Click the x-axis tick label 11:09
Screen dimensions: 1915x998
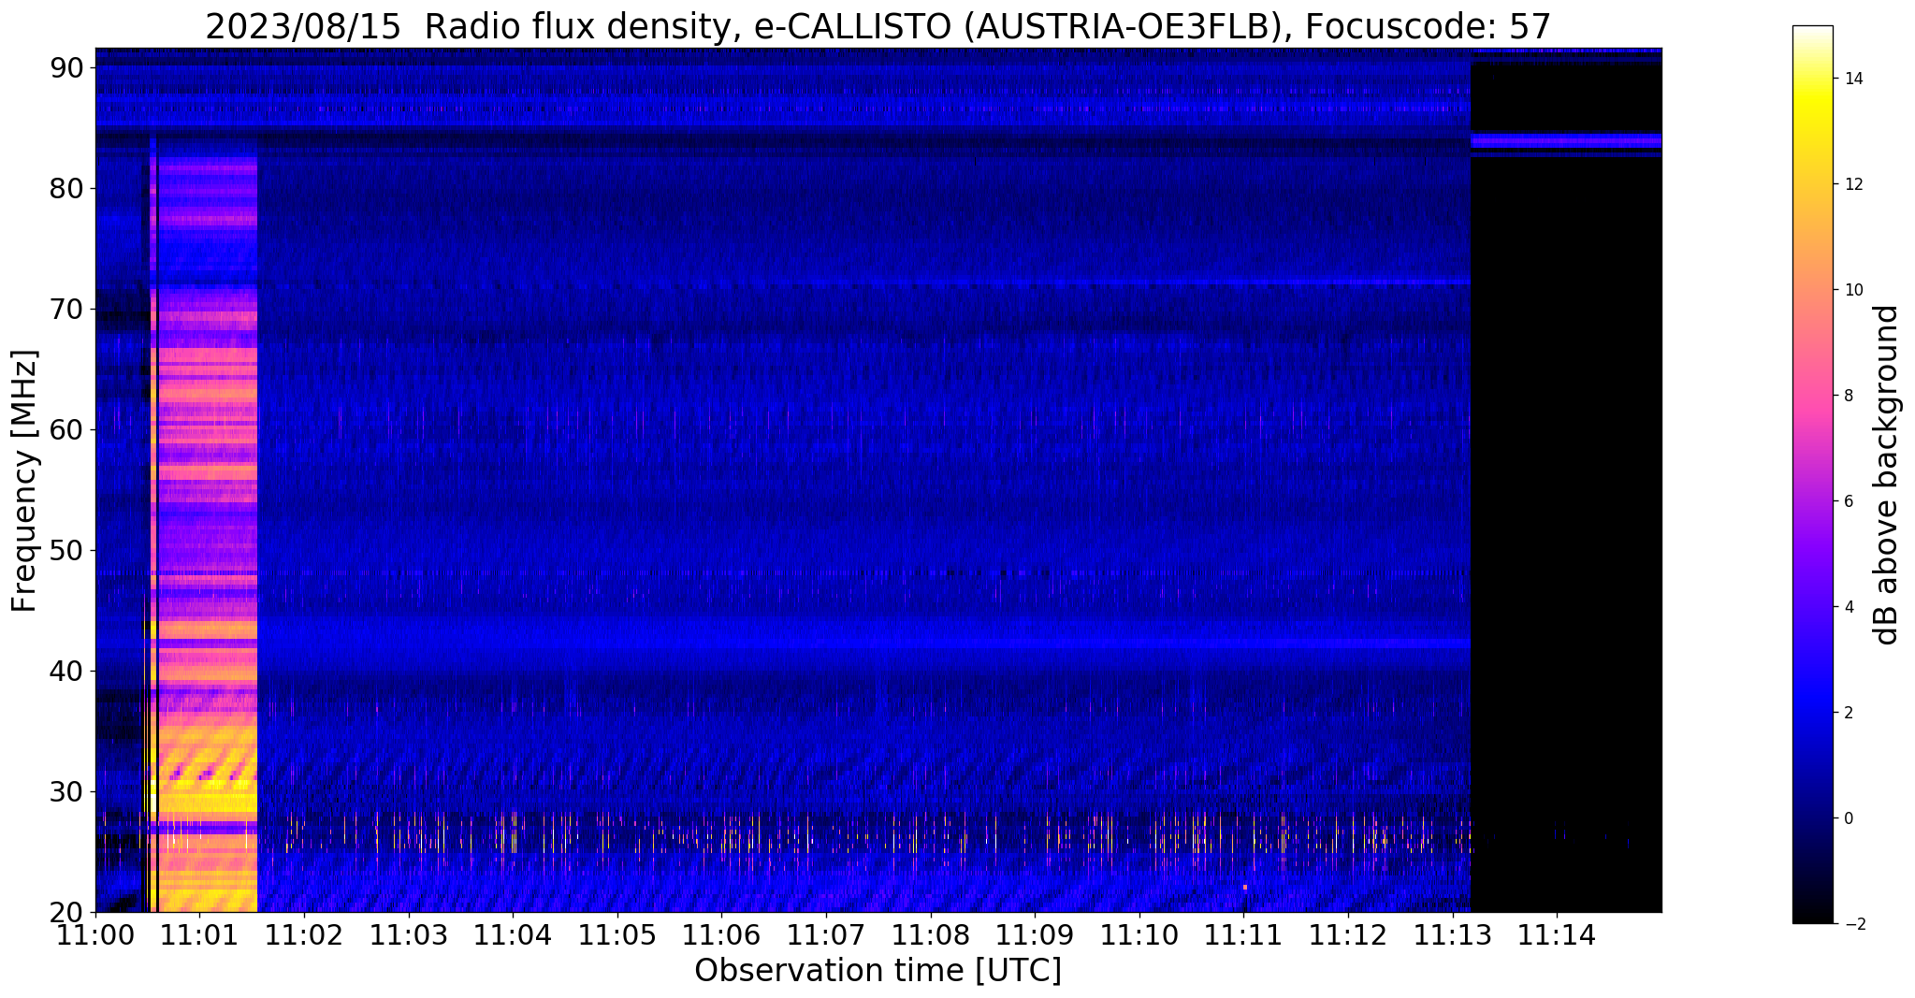[1035, 934]
